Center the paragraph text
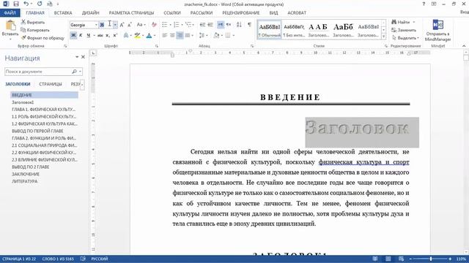469x263 pixels. coord(172,36)
